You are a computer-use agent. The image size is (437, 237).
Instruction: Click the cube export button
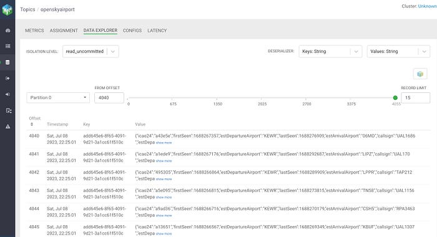click(420, 74)
